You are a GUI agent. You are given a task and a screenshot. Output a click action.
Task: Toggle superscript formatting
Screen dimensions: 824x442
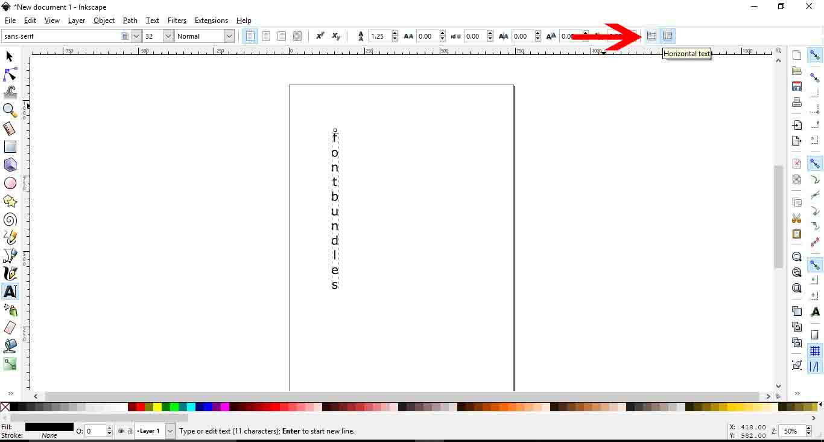point(320,36)
